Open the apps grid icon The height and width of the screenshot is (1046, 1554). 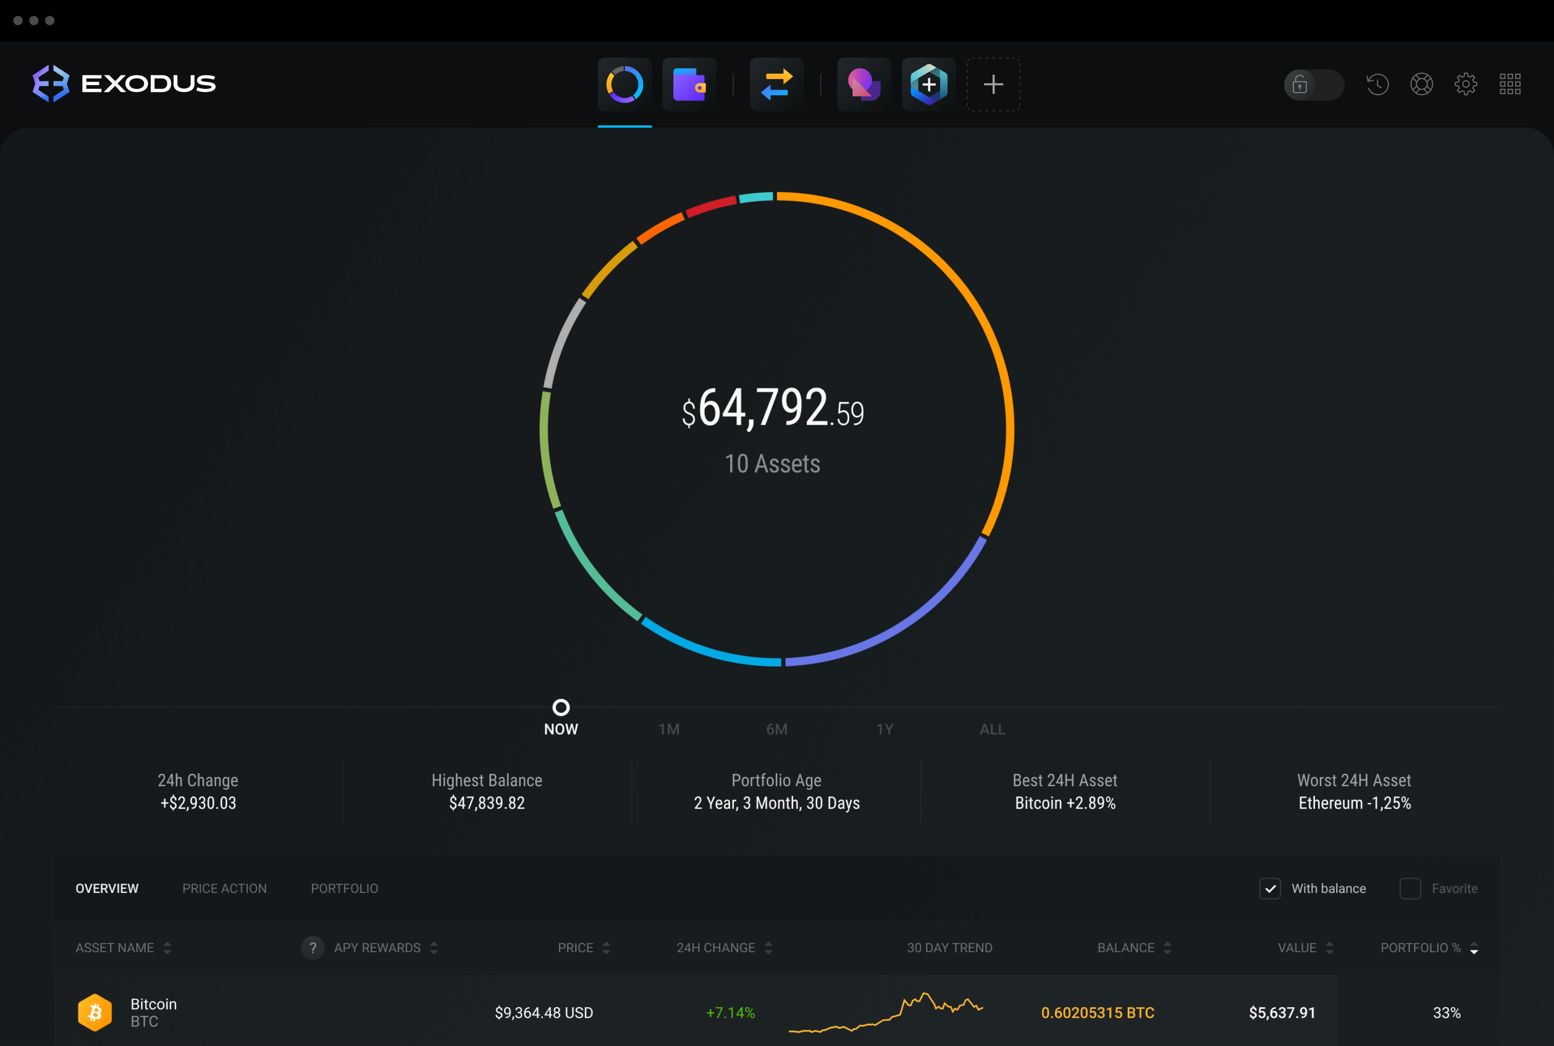point(1510,81)
